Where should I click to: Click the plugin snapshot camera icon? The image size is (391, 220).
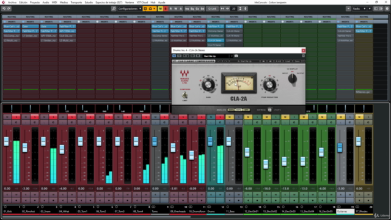(x=236, y=56)
